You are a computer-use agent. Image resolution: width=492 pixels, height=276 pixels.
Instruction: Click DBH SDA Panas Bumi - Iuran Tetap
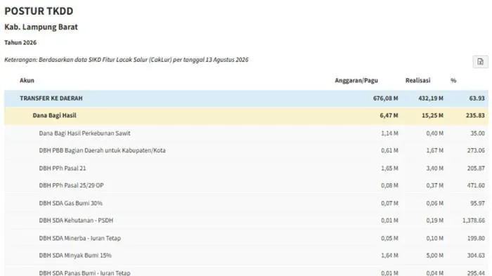click(85, 273)
